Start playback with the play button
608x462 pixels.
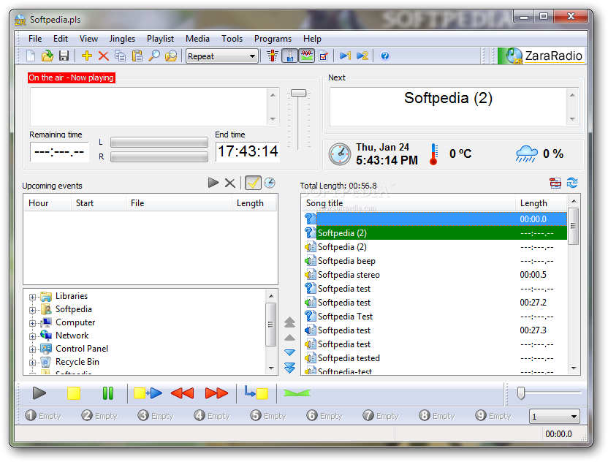click(x=39, y=393)
